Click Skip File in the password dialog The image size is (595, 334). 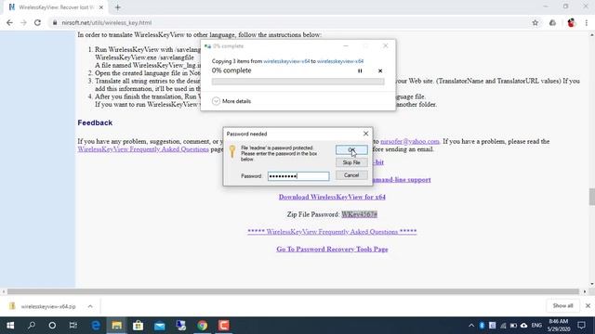pos(351,162)
